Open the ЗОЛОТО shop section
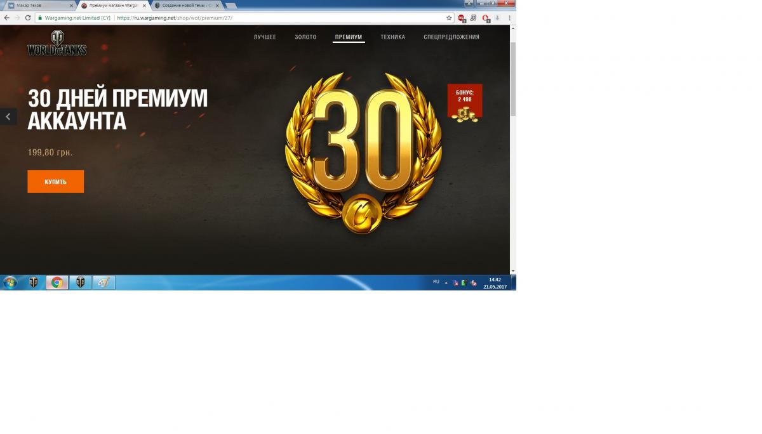The height and width of the screenshot is (434, 762). pos(305,37)
